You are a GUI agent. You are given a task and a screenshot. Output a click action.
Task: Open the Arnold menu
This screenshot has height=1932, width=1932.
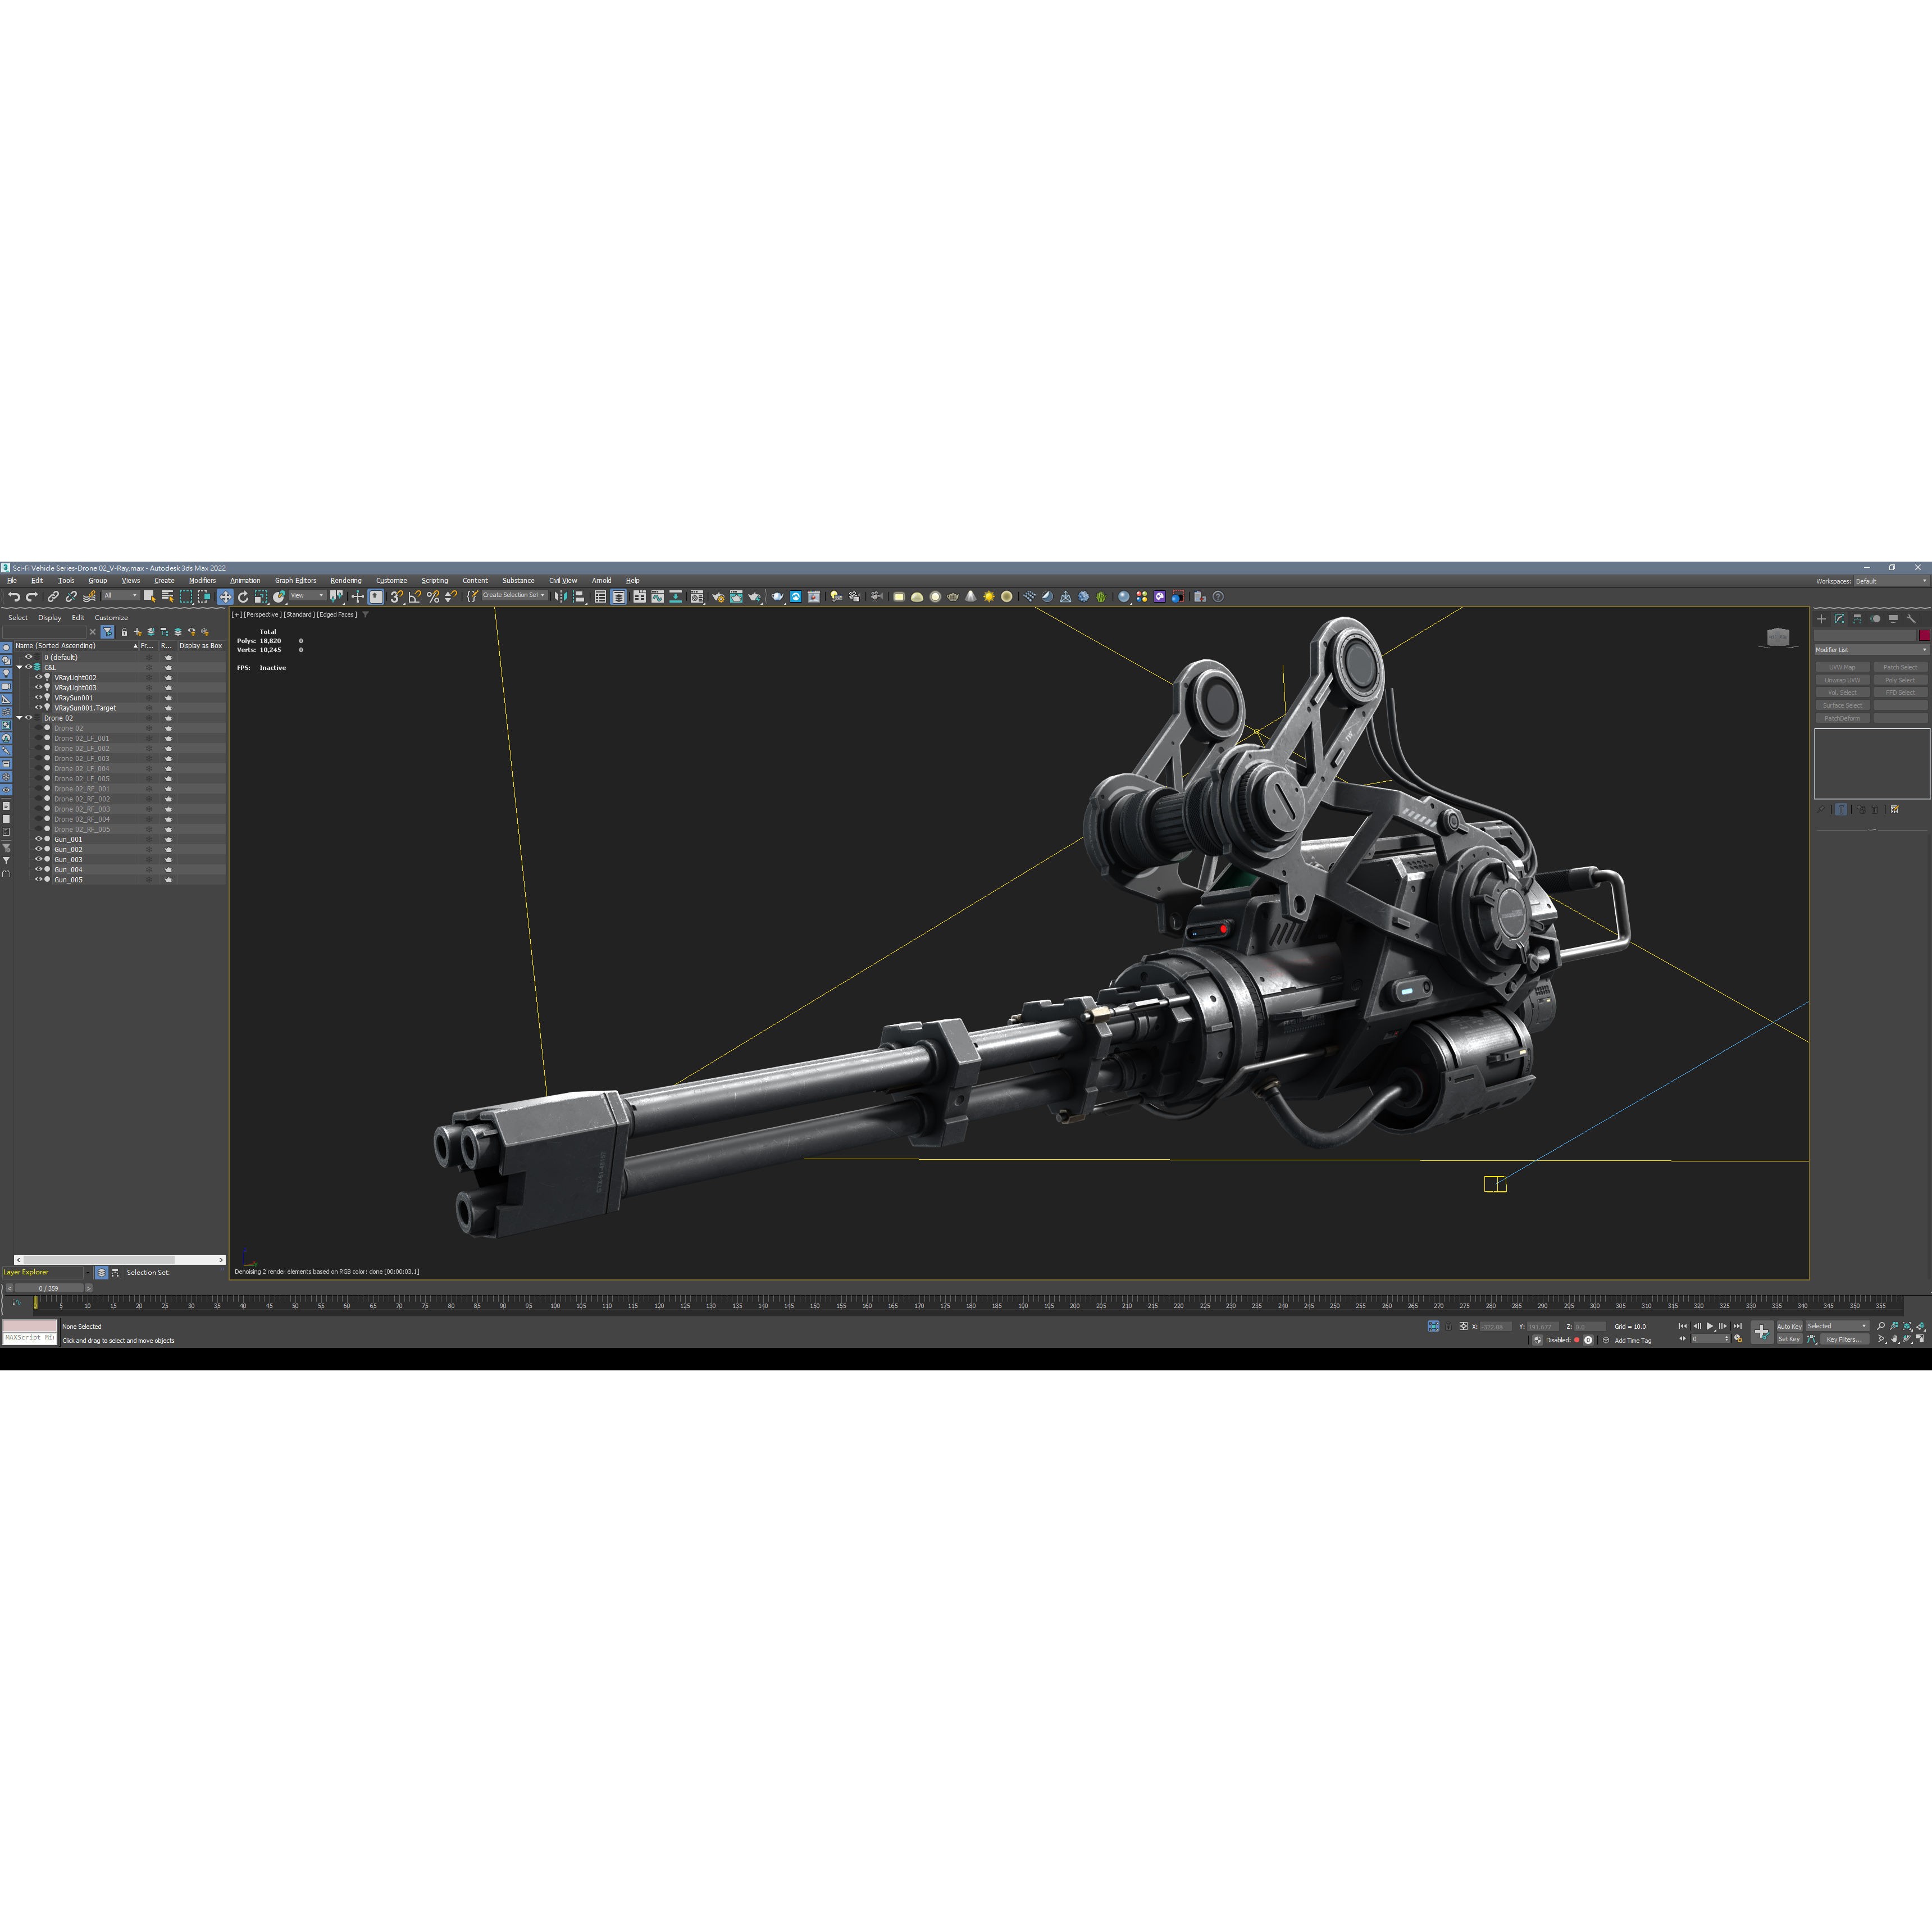(601, 580)
